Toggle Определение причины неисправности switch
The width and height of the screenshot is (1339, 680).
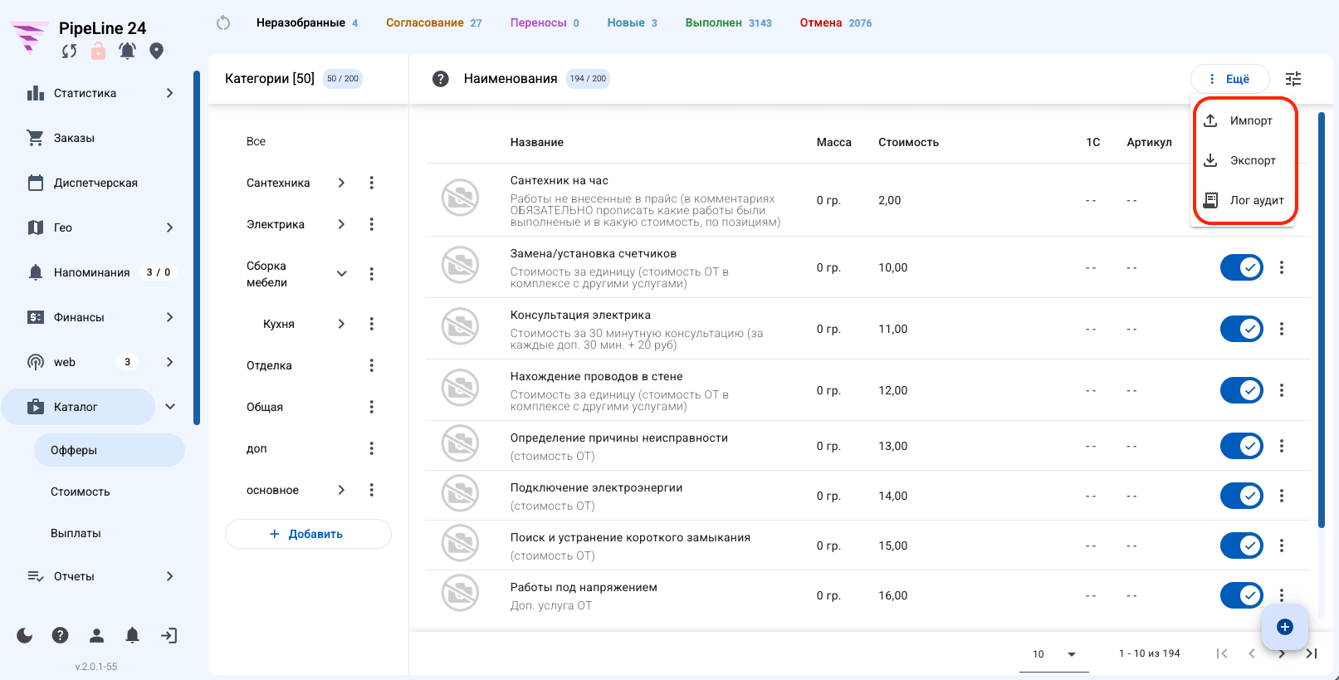click(1242, 446)
